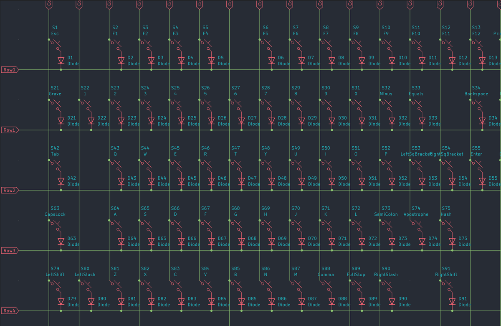The image size is (501, 326).
Task: Click the "D87" reference text
Action: (312, 298)
